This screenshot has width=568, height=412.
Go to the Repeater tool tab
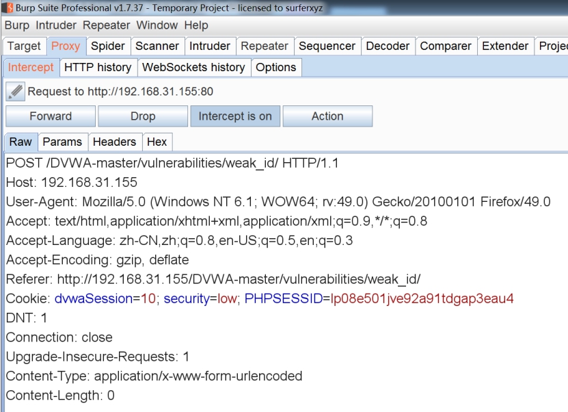265,46
